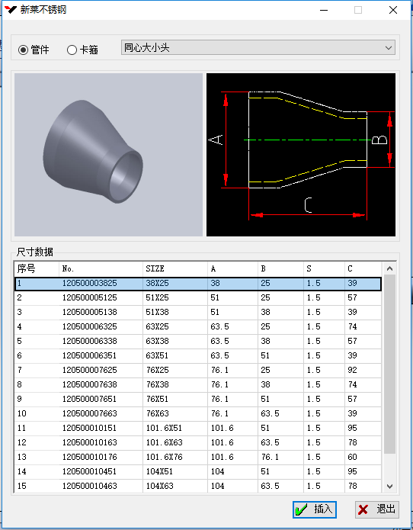The image size is (413, 530).
Task: Click the SIZE column header
Action: point(175,268)
